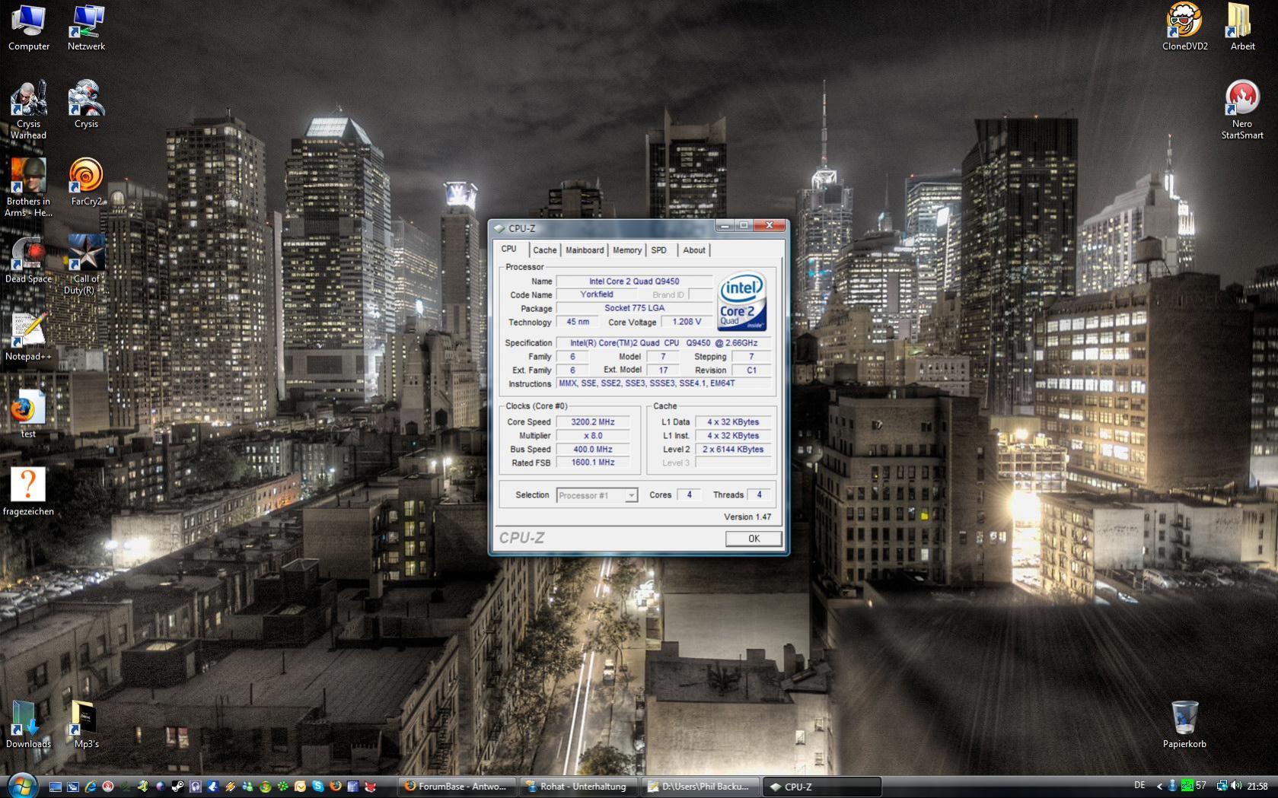
Task: Click the OK button in CPU-Z
Action: click(x=754, y=539)
